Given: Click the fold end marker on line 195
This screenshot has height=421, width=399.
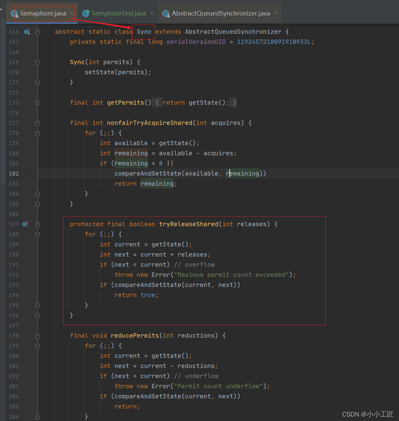Looking at the screenshot, I should pos(38,305).
